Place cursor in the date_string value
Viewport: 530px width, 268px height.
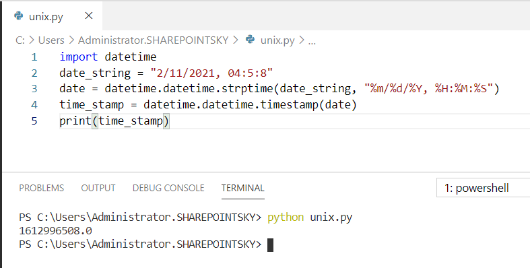pos(211,73)
